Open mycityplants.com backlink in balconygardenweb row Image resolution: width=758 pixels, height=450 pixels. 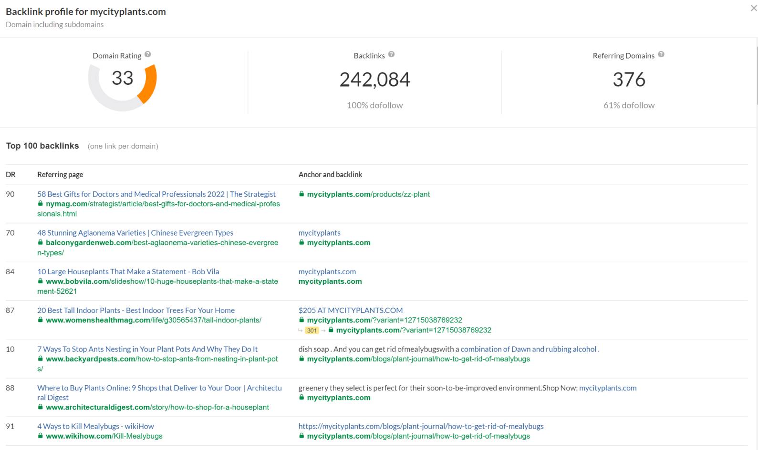pos(339,242)
